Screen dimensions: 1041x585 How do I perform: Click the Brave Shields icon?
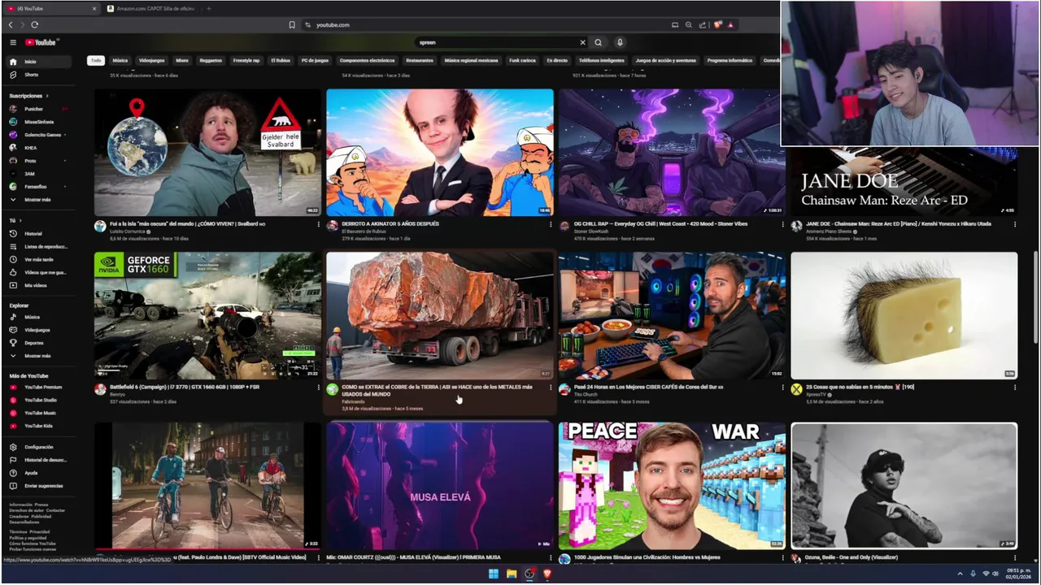[718, 25]
